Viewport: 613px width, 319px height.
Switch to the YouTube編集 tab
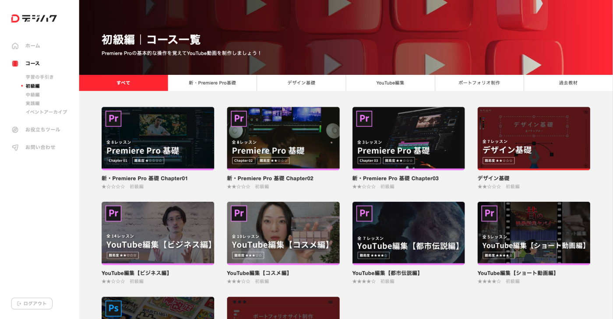coord(390,83)
